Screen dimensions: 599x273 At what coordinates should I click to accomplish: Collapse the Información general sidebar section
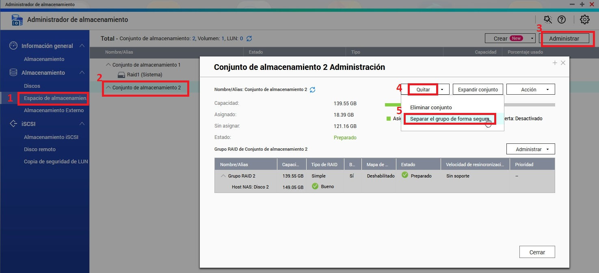82,46
